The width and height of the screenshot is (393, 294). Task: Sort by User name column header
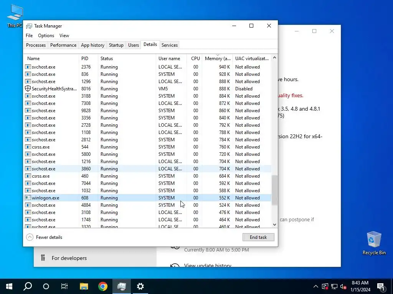click(171, 58)
